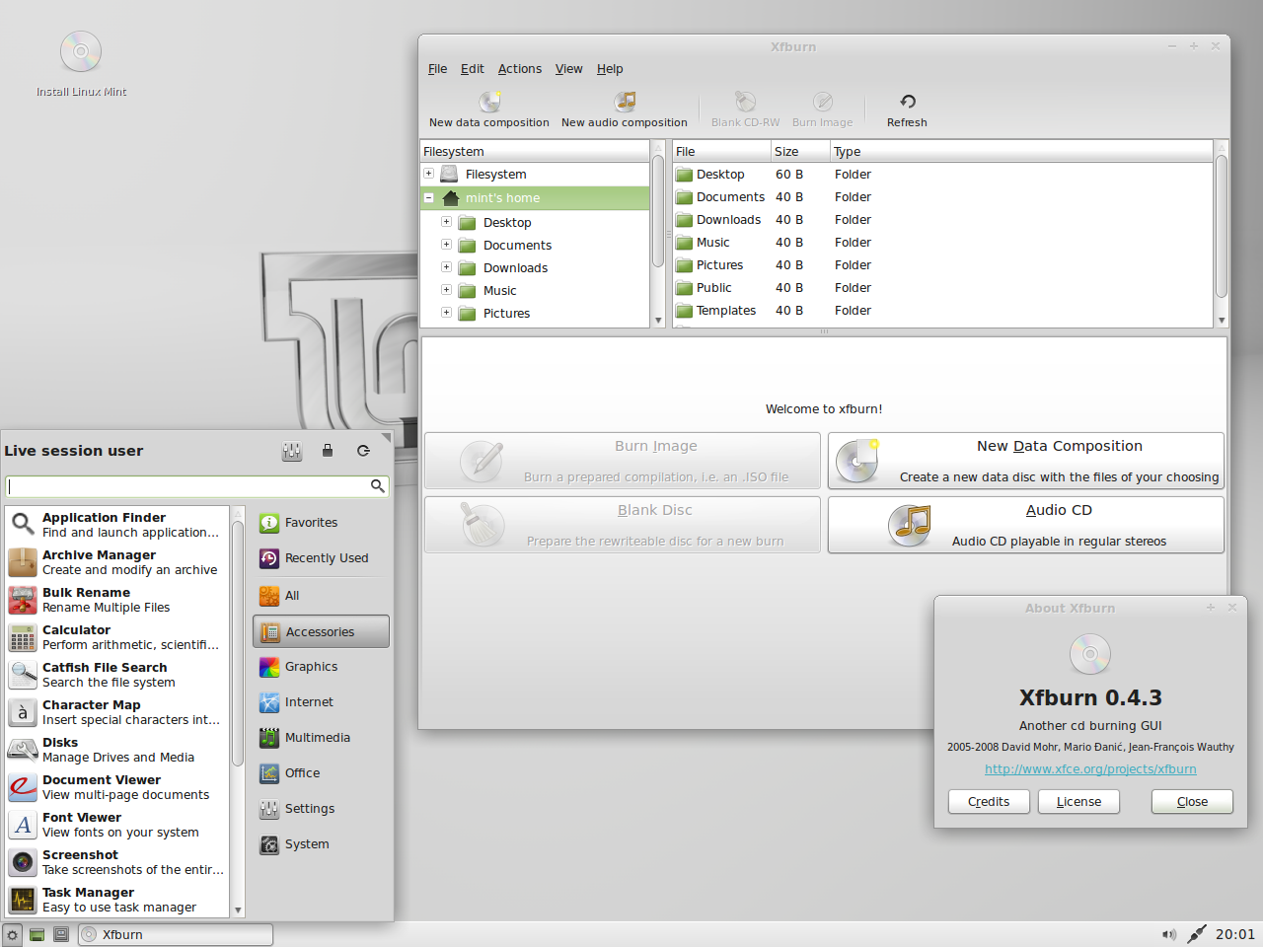The width and height of the screenshot is (1263, 947).
Task: Click the application list scrollbar in the menu
Action: 238,641
